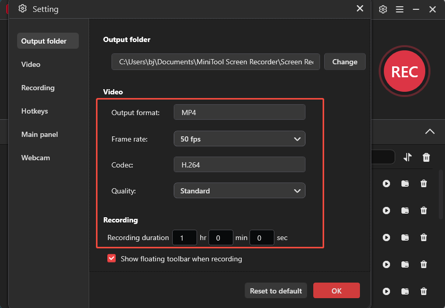Screen dimensions: 445x308
Task: Click the trash icon in the recordings toolbar
Action: [x=426, y=157]
